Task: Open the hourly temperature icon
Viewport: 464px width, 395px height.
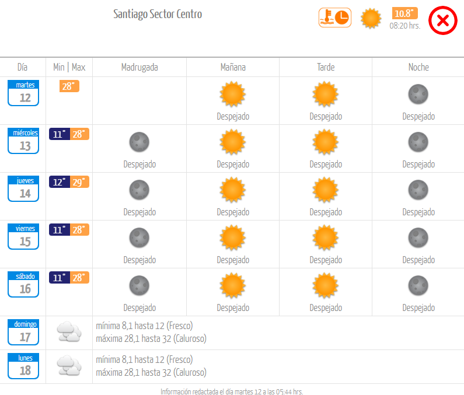Action: click(335, 18)
